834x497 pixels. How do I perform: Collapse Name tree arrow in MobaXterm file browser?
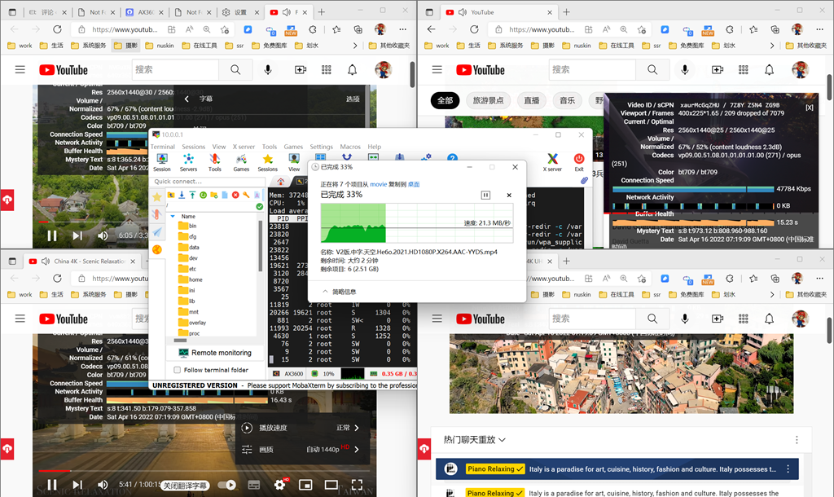[x=173, y=216]
